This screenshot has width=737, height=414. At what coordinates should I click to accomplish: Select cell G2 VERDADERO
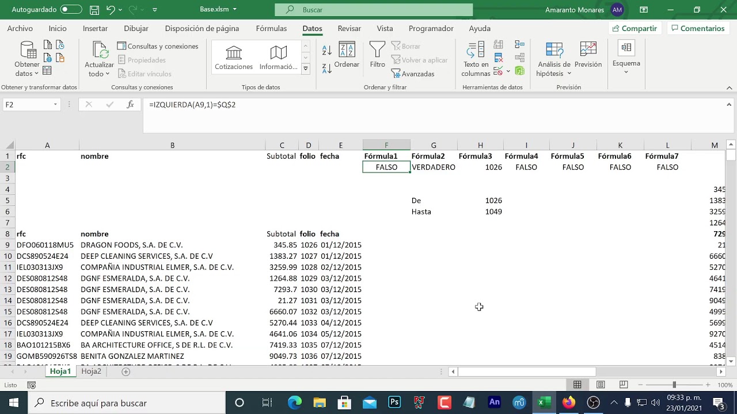434,167
